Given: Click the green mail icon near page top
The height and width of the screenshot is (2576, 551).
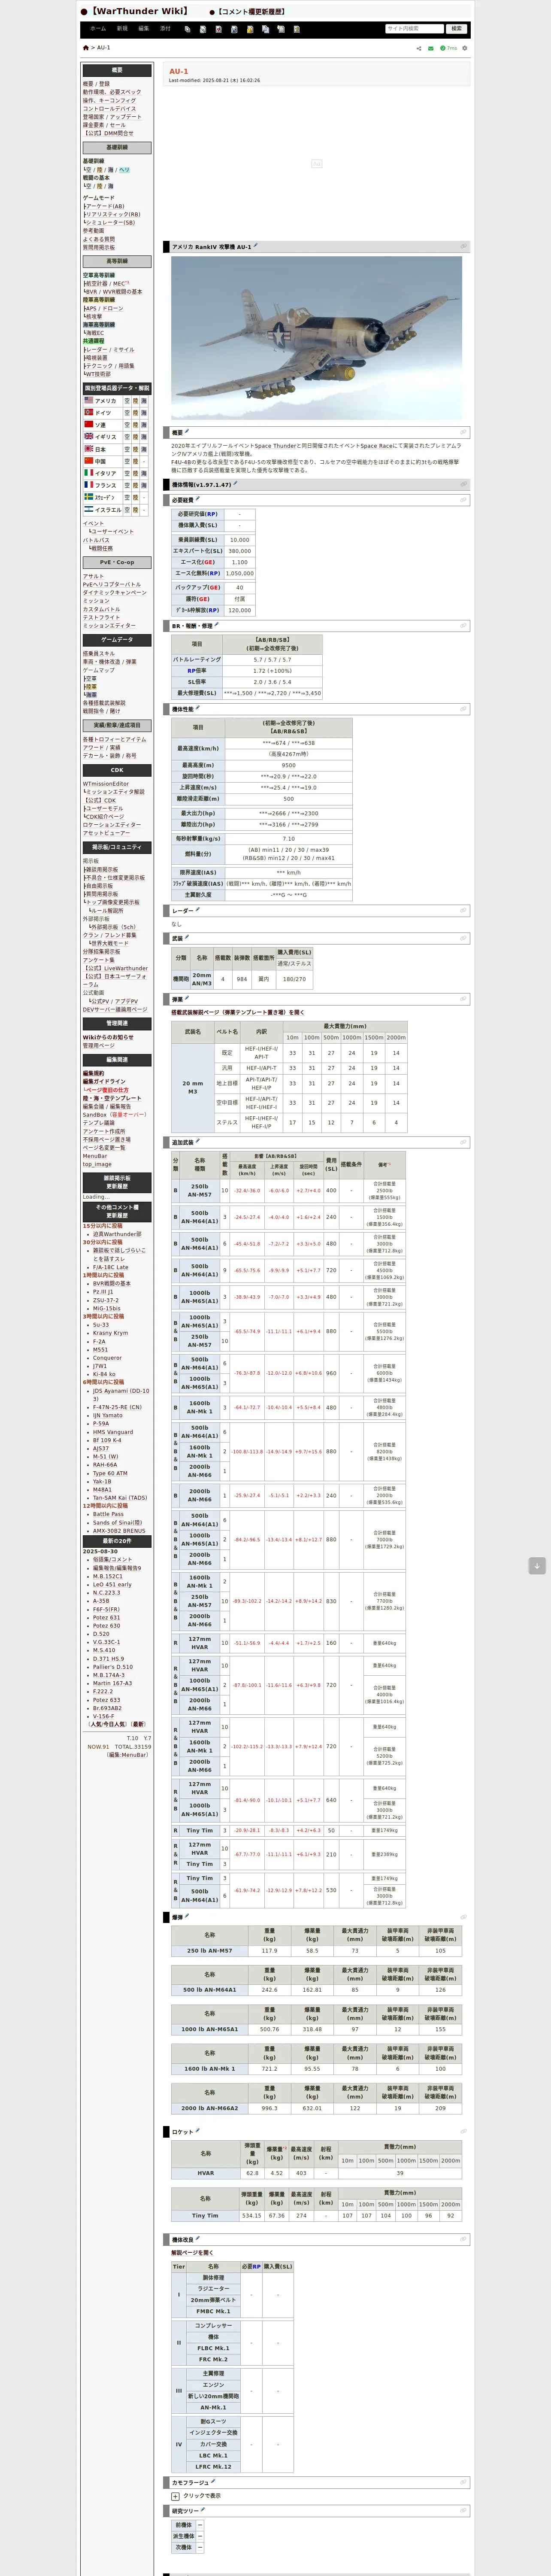Looking at the screenshot, I should 431,48.
